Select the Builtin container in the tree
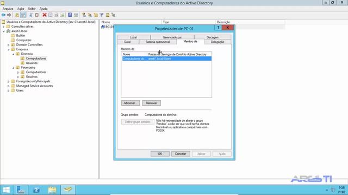Viewport: 348px width, 195px height. pyautogui.click(x=21, y=36)
